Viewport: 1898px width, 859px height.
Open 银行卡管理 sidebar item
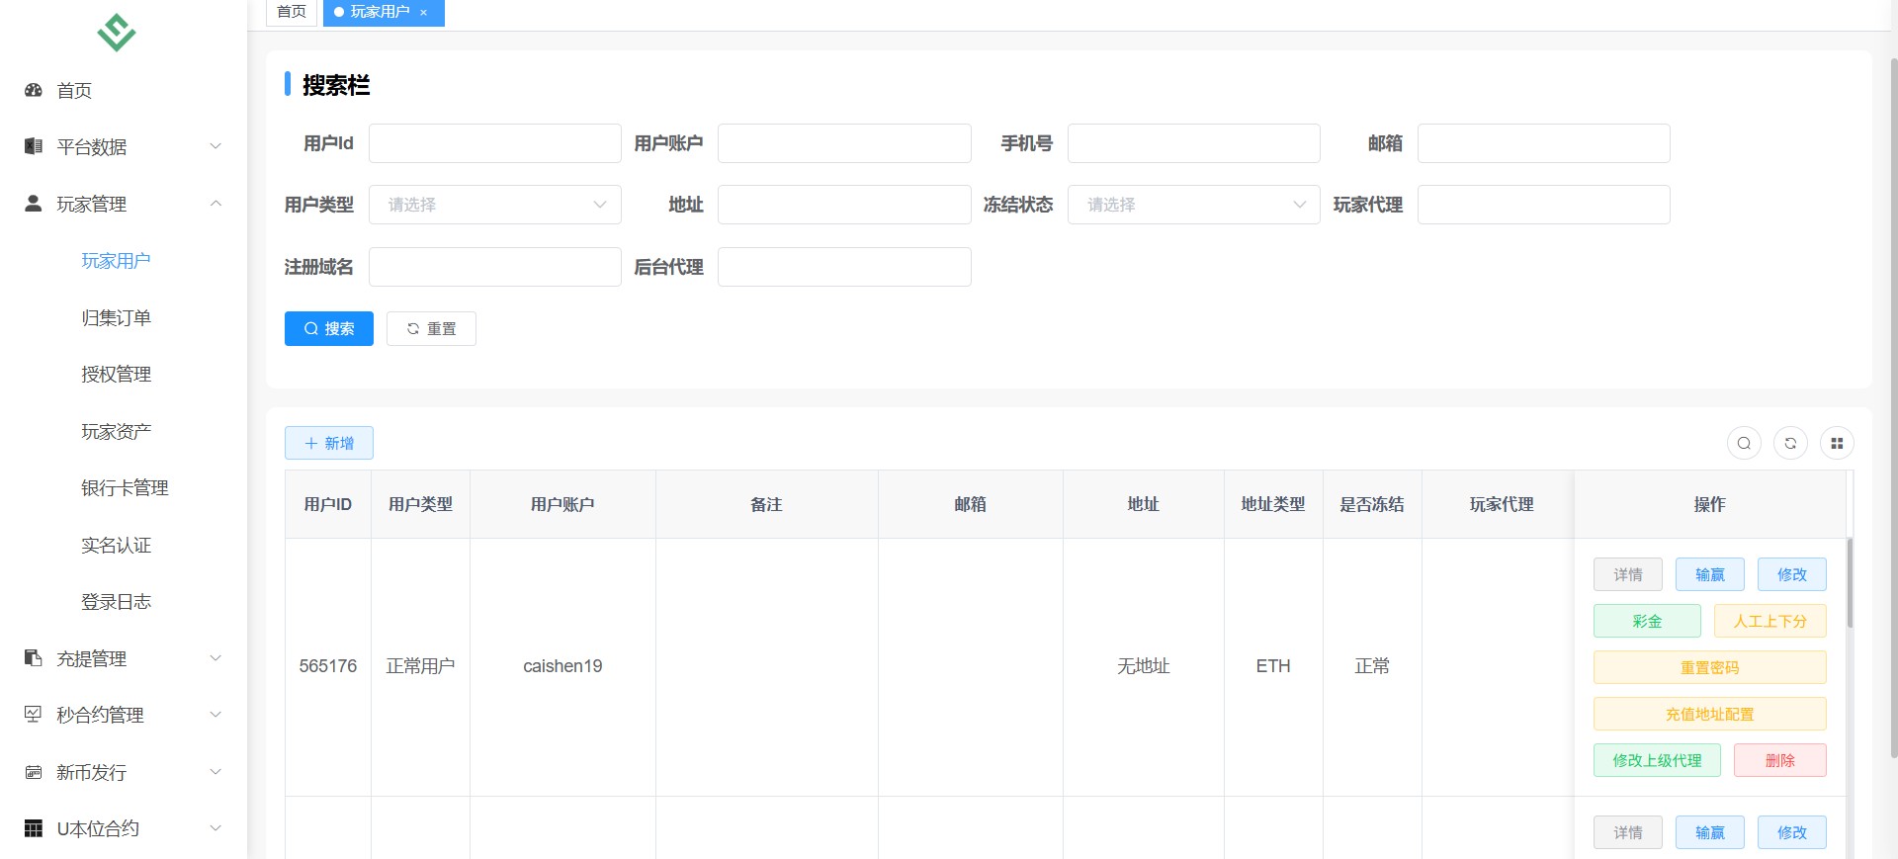click(x=125, y=488)
